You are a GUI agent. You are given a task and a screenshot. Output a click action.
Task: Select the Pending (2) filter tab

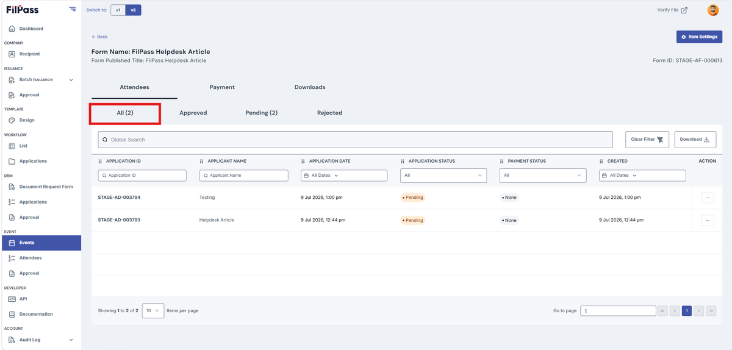pyautogui.click(x=261, y=113)
